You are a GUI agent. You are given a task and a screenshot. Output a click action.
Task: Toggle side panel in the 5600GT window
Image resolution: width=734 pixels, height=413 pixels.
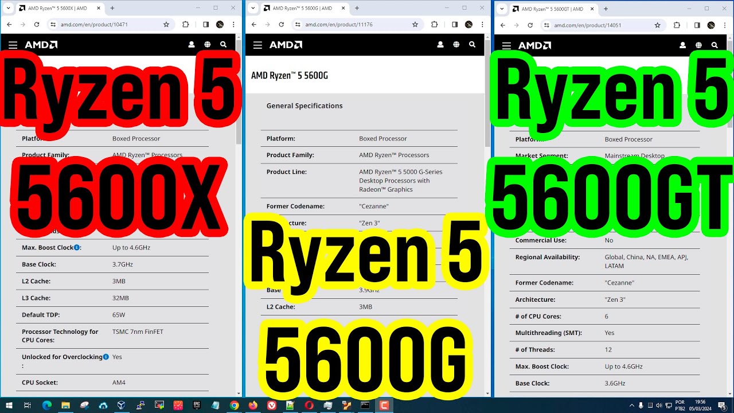pos(697,25)
